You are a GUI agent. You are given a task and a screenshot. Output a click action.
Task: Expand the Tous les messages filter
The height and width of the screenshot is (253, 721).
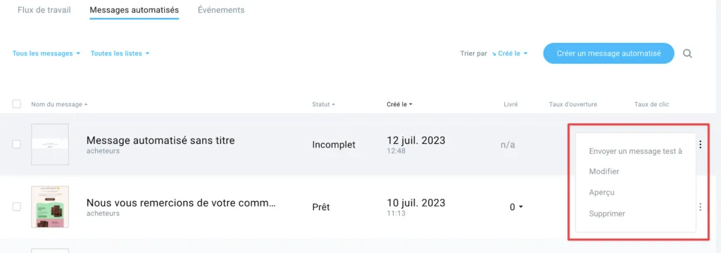point(46,53)
